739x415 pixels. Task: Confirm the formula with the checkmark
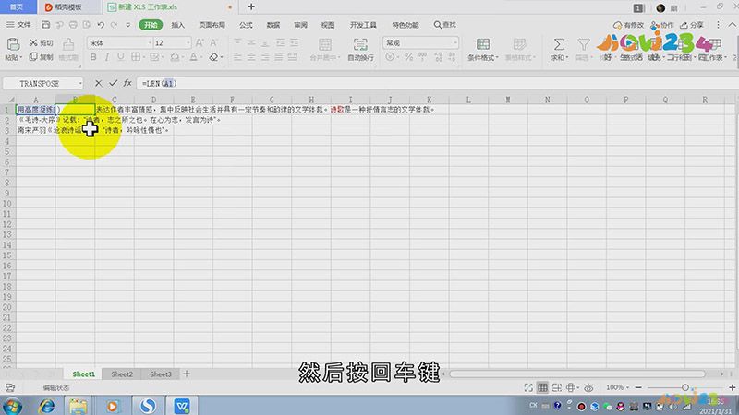[x=113, y=83]
